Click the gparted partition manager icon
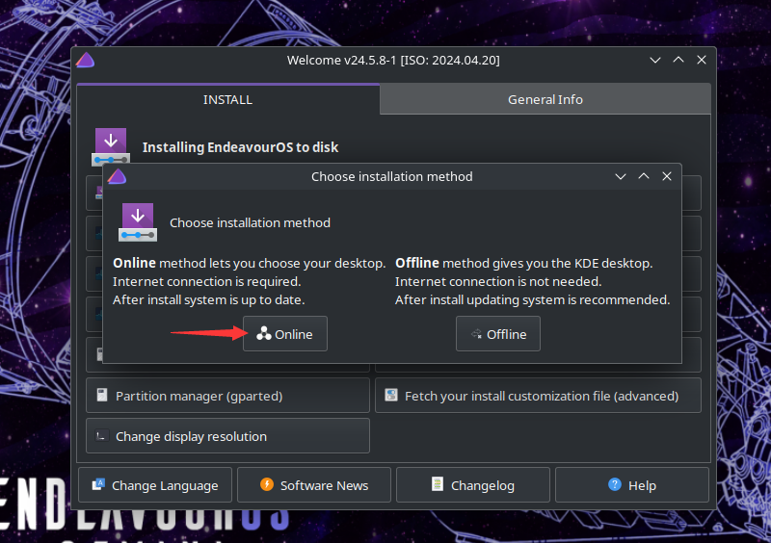771x543 pixels. 102,395
